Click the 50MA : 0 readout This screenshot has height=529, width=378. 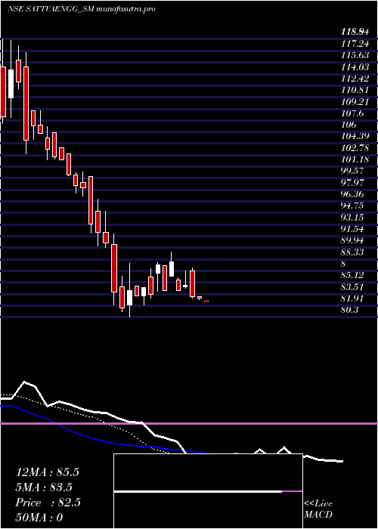click(x=39, y=518)
